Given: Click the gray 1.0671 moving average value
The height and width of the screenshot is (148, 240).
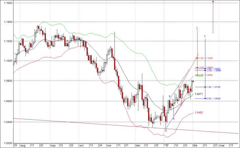Looking at the screenshot, I should pyautogui.click(x=199, y=94).
